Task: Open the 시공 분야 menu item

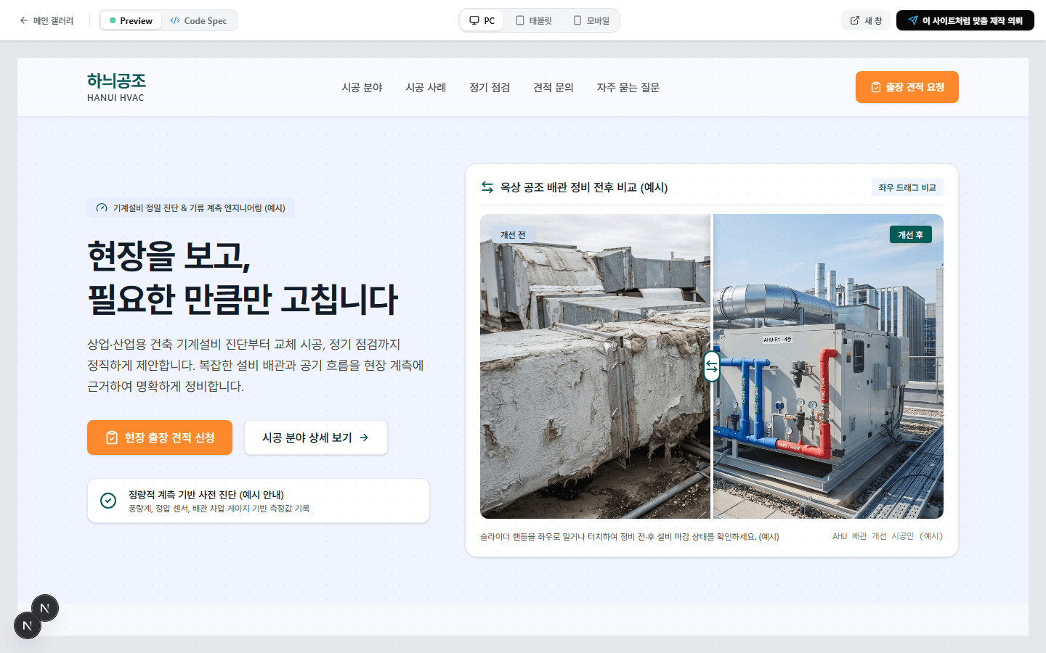Action: click(x=362, y=87)
